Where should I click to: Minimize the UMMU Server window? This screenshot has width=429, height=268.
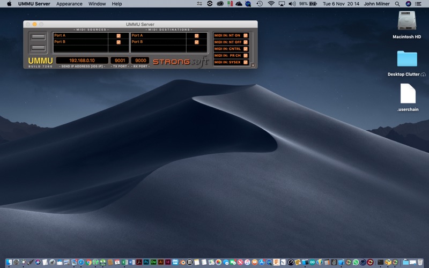34,24
